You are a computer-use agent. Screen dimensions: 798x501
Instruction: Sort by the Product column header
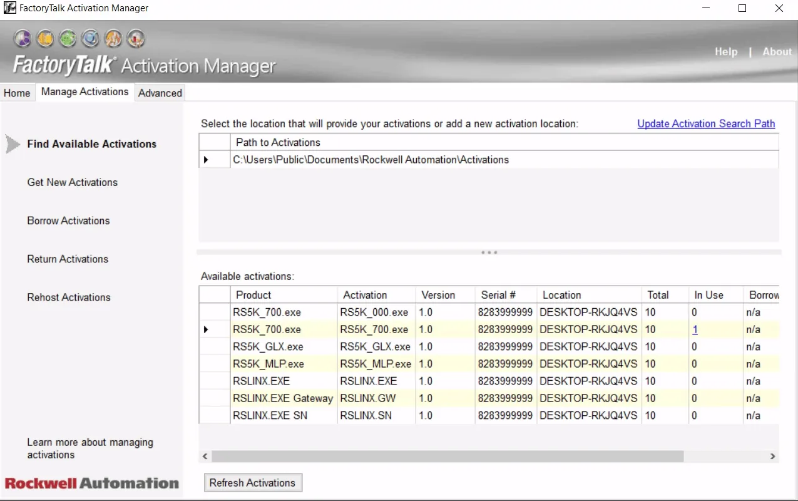tap(284, 295)
